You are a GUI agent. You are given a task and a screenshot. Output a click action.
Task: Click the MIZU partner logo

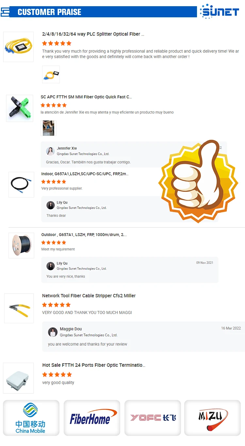(x=213, y=418)
